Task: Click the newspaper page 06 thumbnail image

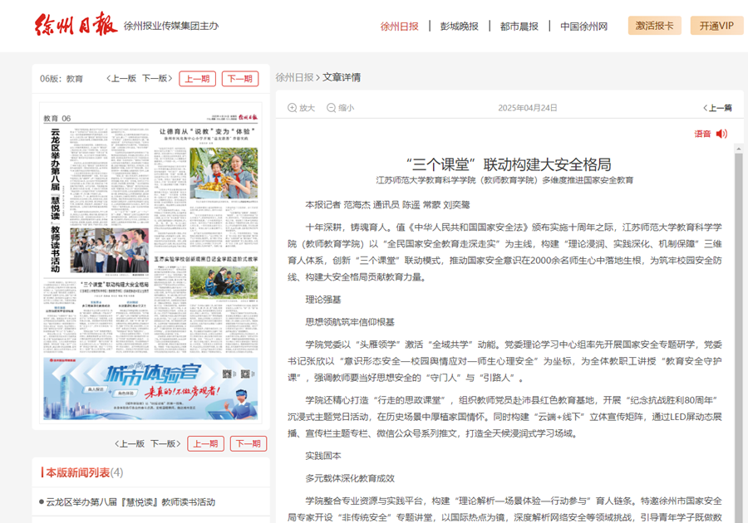Action: point(150,266)
